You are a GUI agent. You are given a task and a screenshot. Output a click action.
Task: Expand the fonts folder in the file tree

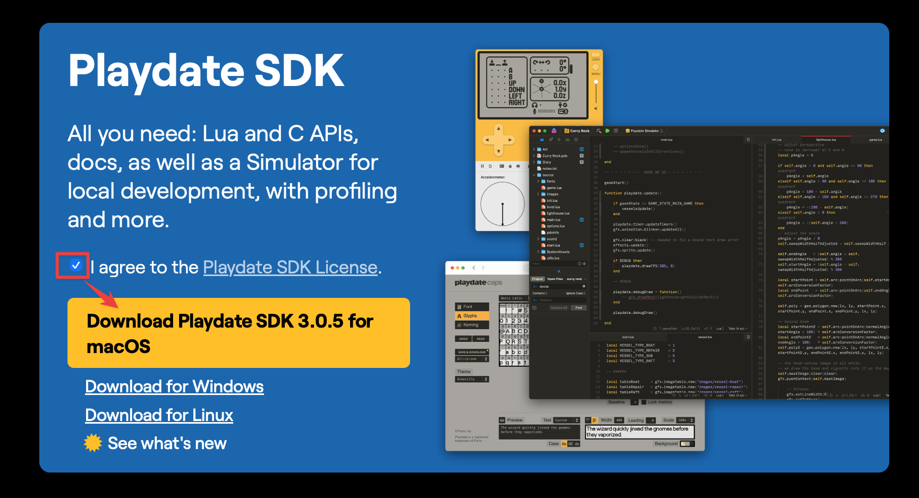tap(538, 182)
